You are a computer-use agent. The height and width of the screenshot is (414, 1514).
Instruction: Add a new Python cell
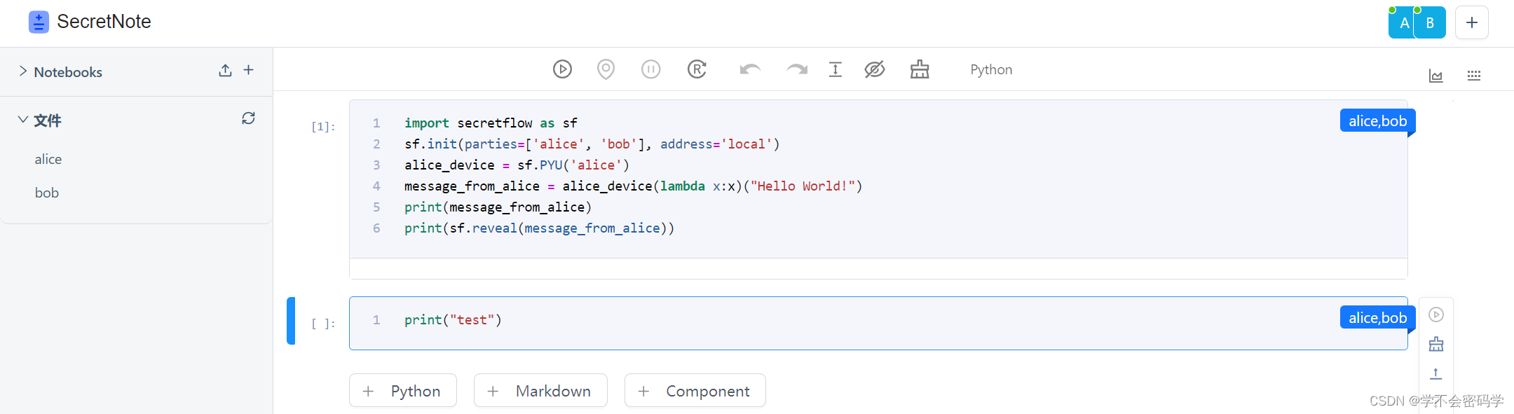click(403, 390)
